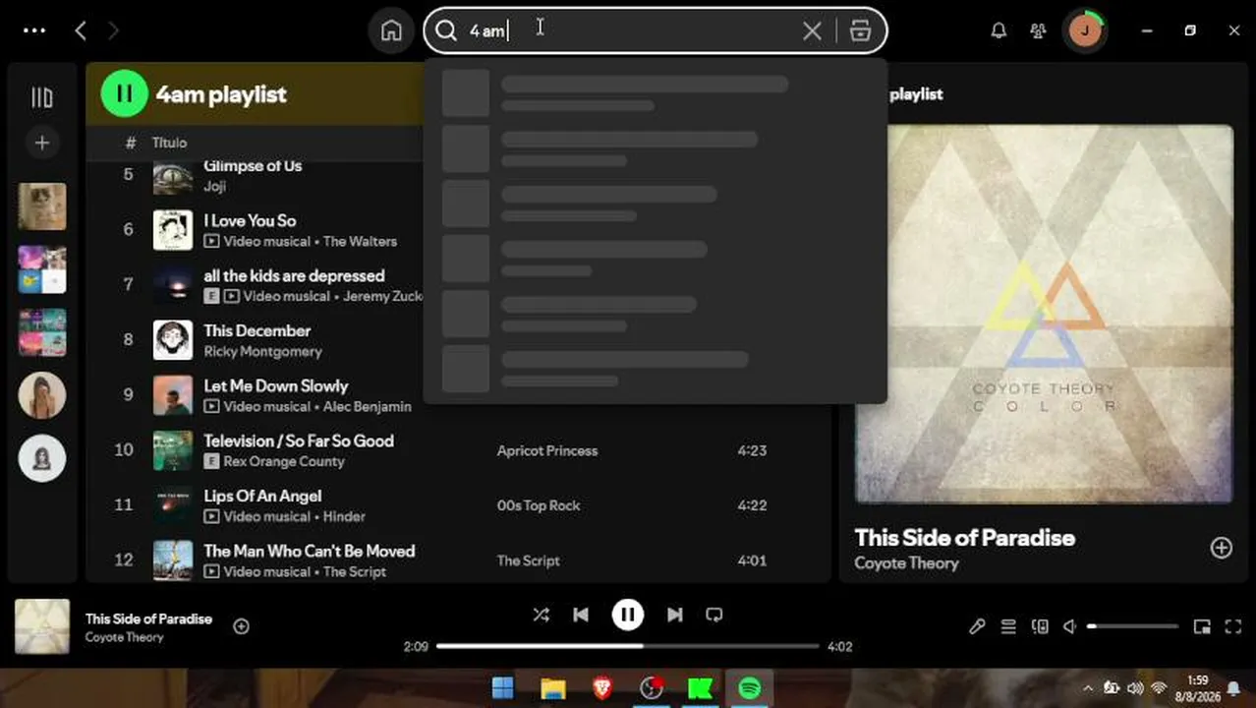Open 00s Top Rock album link
Screen dimensions: 1256x708
539,505
